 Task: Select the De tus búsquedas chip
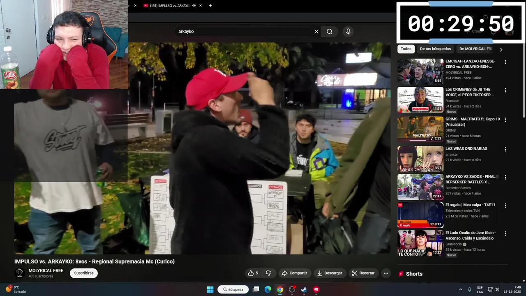click(435, 49)
